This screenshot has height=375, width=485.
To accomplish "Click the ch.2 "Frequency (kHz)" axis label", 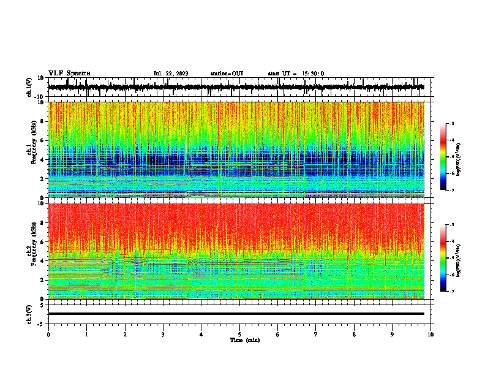I will coord(34,244).
